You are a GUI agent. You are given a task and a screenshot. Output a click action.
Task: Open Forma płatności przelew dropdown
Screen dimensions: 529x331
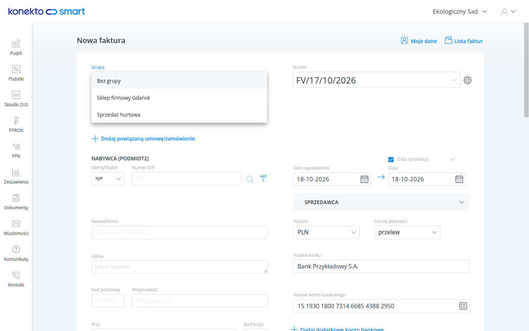(407, 232)
